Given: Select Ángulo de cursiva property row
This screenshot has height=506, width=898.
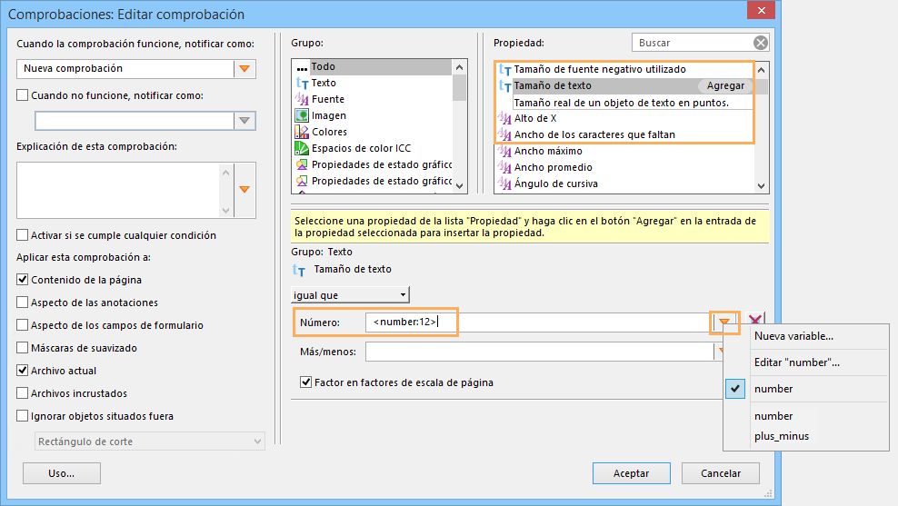Looking at the screenshot, I should [624, 184].
